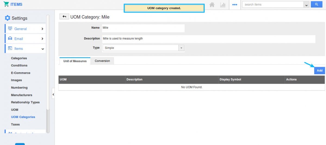The height and width of the screenshot is (145, 326).
Task: Open the Categories settings page
Action: pos(19,58)
